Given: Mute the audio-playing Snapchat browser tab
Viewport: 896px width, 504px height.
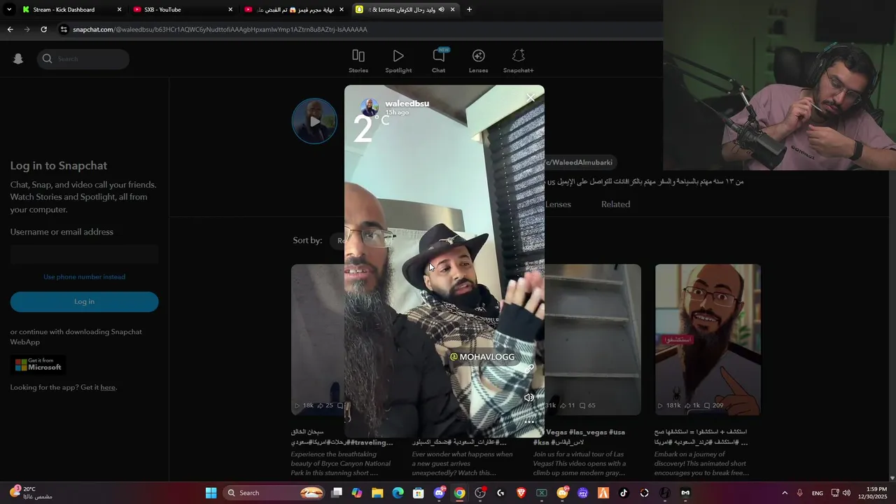Looking at the screenshot, I should pos(441,10).
